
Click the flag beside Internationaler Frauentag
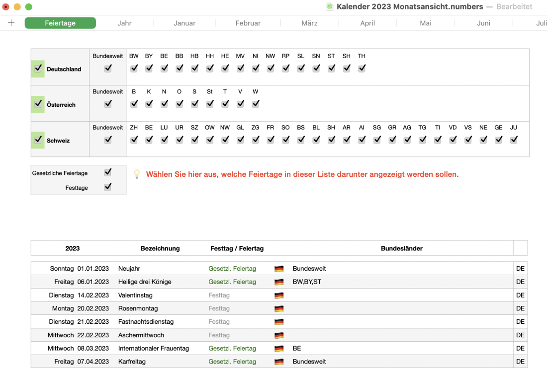pyautogui.click(x=279, y=348)
